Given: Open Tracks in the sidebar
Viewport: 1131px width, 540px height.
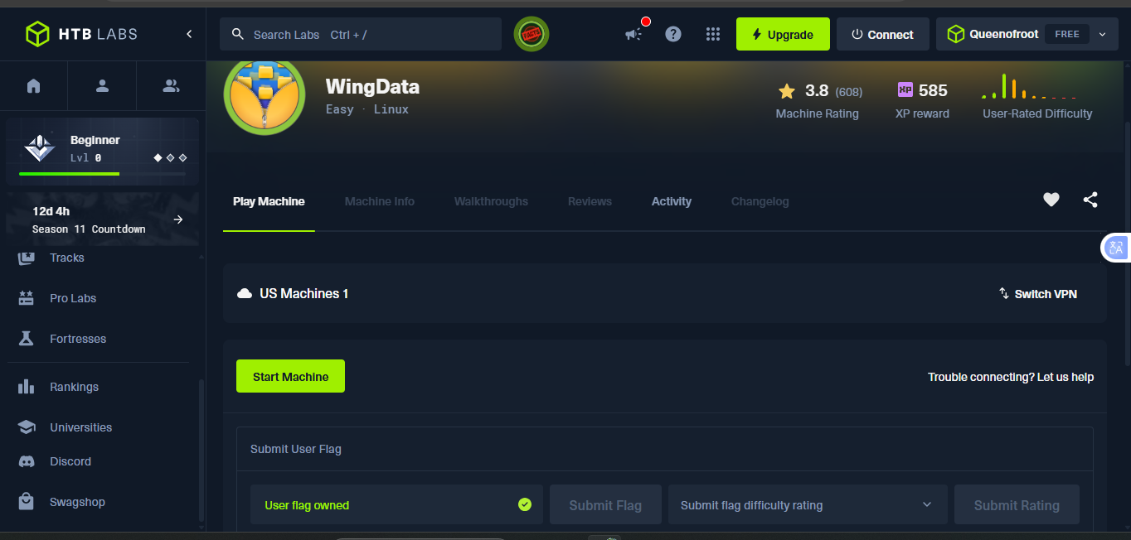Looking at the screenshot, I should point(67,258).
